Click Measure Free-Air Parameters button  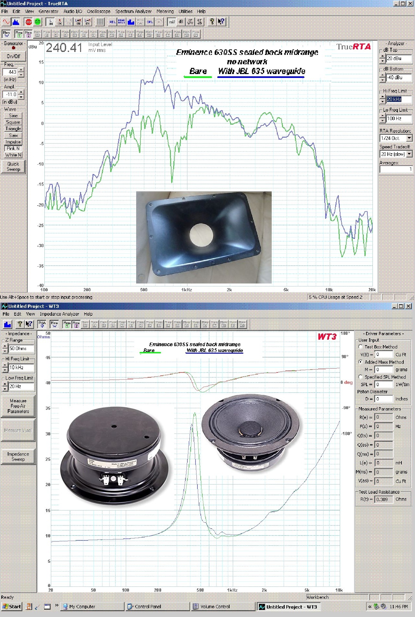pos(18,406)
